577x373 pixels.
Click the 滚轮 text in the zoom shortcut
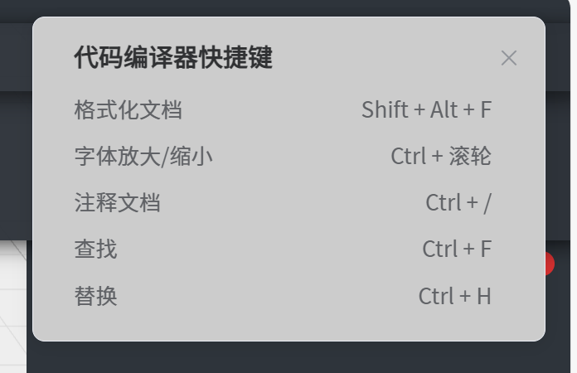(x=470, y=156)
